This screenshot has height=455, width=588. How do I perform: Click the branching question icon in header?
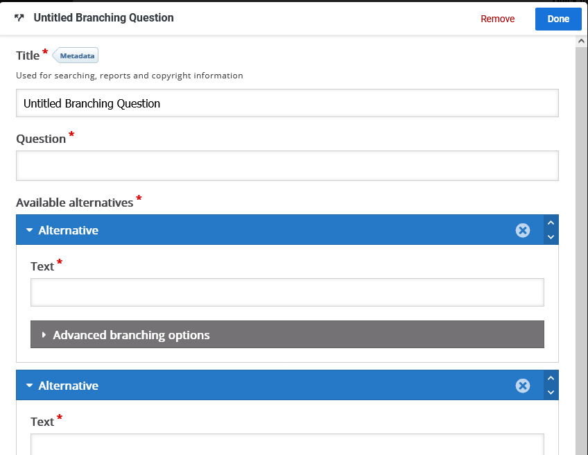pyautogui.click(x=19, y=18)
